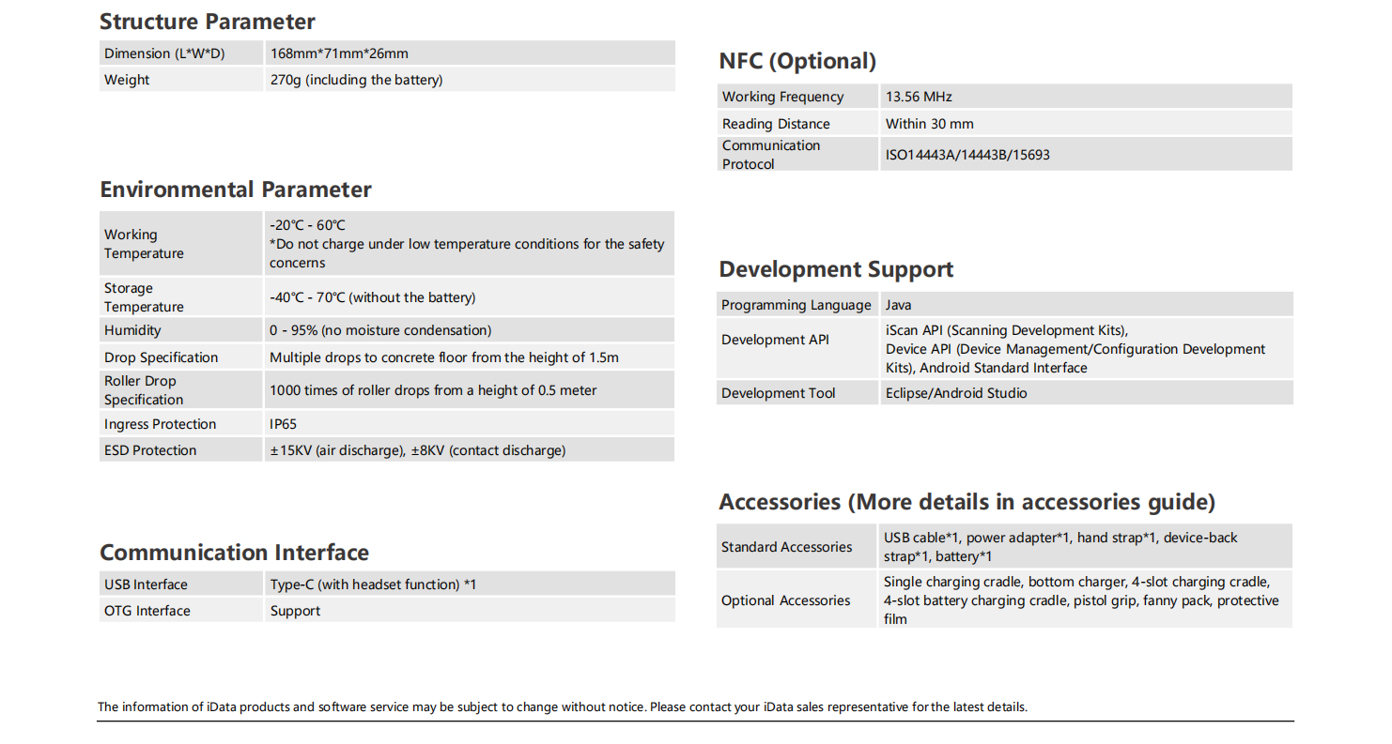Click the Storage Temperature value cell
1392x744 pixels.
373,297
